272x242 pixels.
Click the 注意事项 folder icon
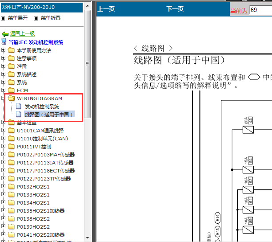click(11, 58)
